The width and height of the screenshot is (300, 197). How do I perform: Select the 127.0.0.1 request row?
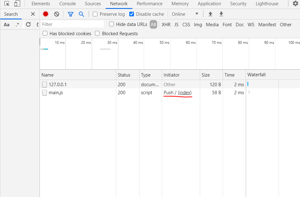point(170,85)
